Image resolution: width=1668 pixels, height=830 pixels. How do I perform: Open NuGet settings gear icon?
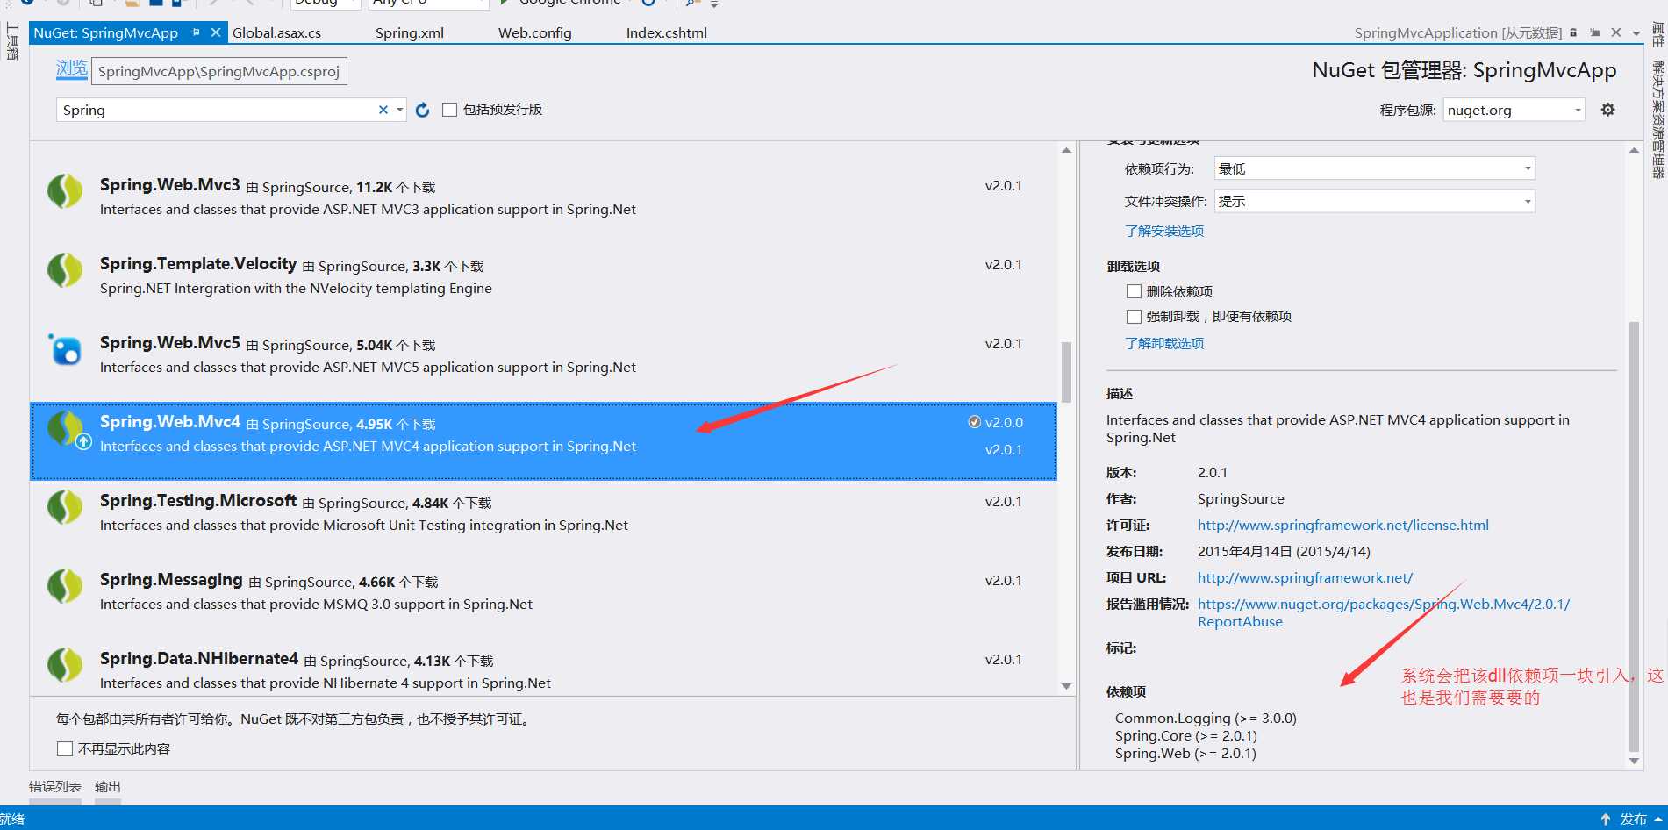click(x=1607, y=110)
